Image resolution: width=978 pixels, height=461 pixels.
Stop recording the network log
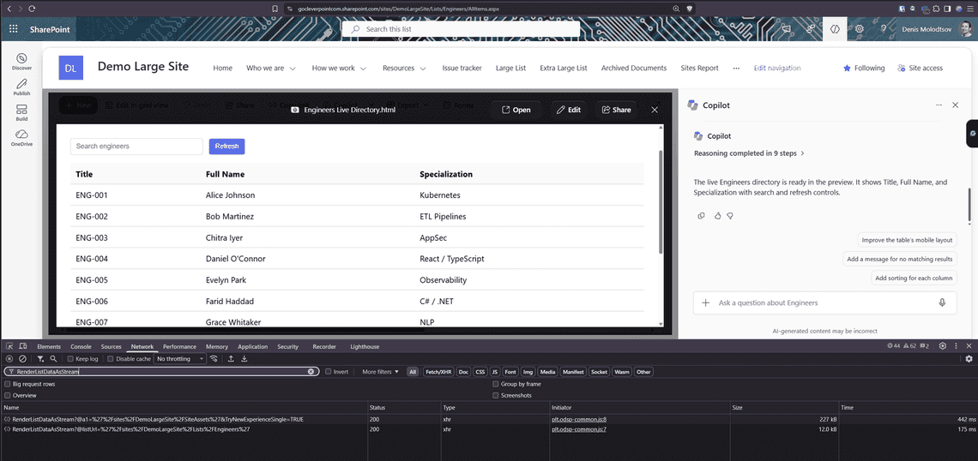coord(9,359)
